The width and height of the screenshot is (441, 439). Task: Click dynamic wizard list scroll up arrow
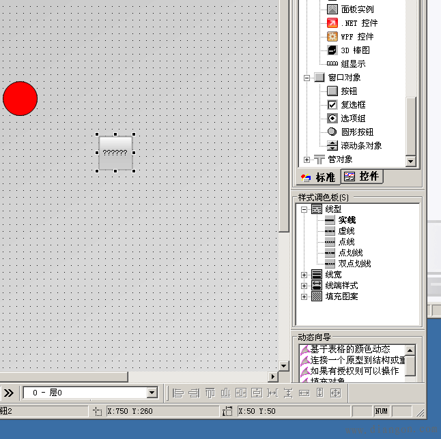click(410, 350)
